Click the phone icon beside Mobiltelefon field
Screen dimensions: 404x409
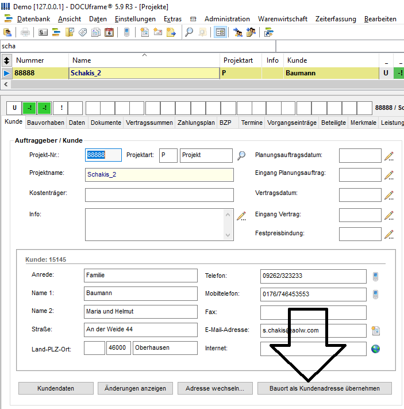(x=375, y=295)
